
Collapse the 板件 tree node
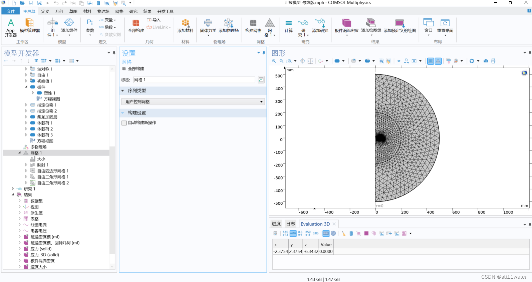[x=26, y=87]
